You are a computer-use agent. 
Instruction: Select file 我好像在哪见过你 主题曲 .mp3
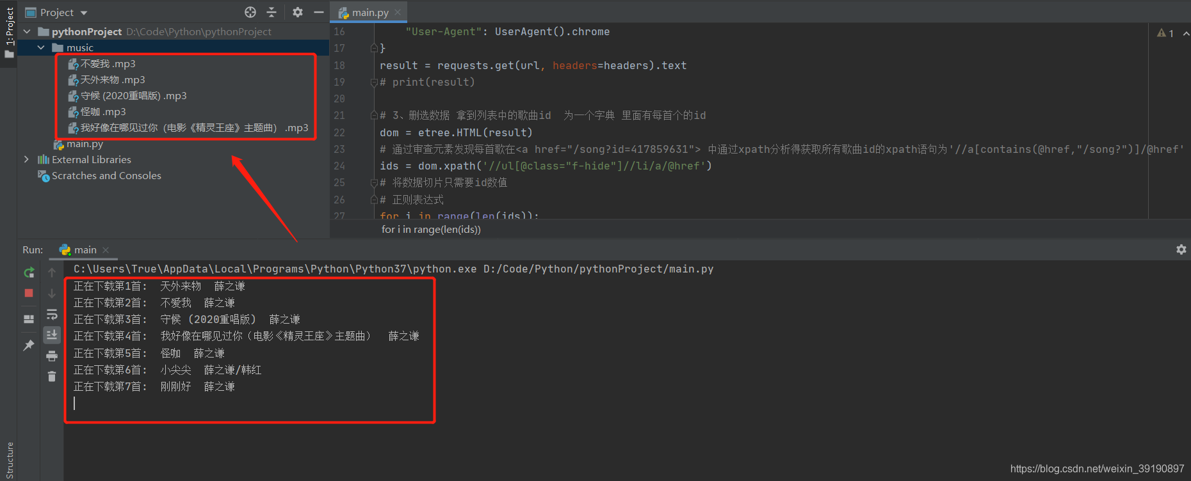(x=188, y=127)
